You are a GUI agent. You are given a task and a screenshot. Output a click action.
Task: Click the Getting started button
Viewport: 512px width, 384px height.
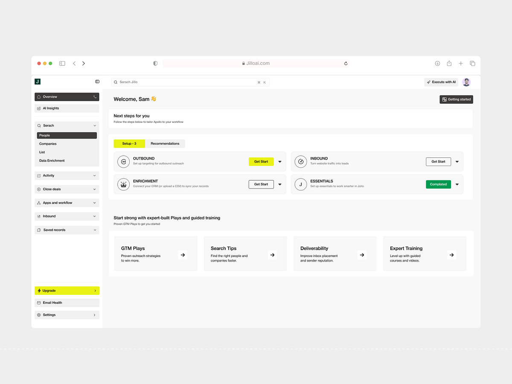(x=457, y=99)
